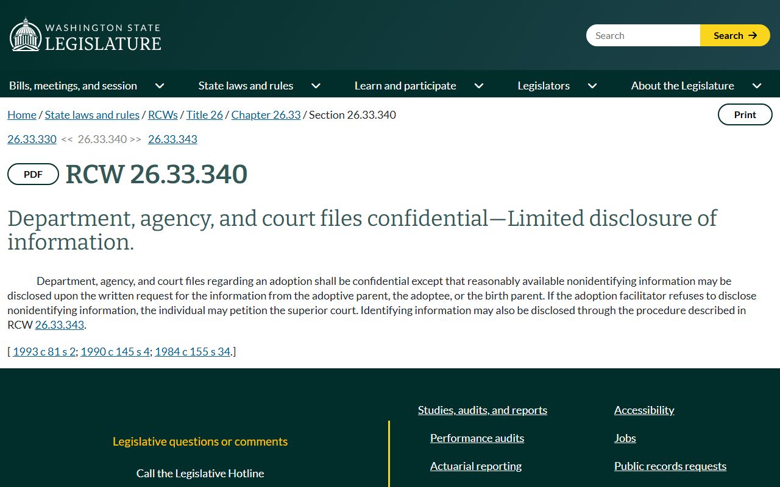Image resolution: width=780 pixels, height=487 pixels.
Task: Click the Print button
Action: 745,114
